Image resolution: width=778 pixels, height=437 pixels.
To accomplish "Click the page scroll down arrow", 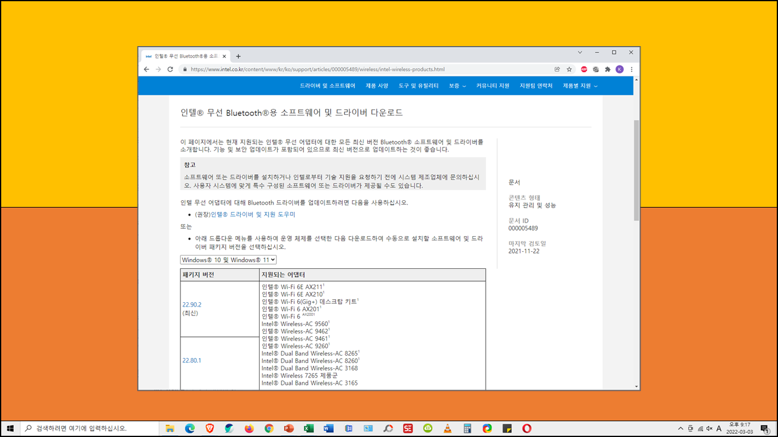I will point(636,386).
